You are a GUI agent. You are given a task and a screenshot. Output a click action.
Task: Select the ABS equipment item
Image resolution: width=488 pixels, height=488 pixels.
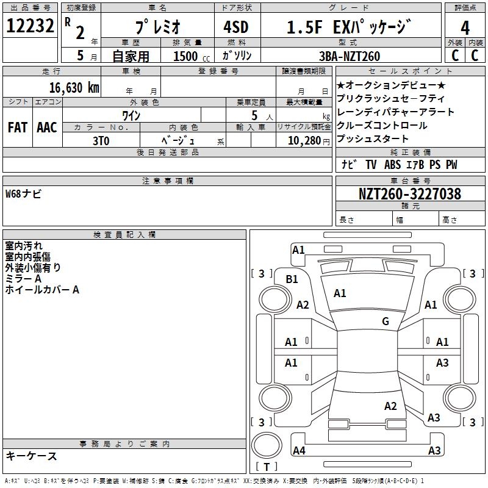coord(392,164)
